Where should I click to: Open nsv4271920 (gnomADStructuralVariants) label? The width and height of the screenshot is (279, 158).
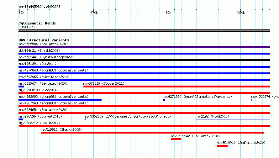(197, 97)
